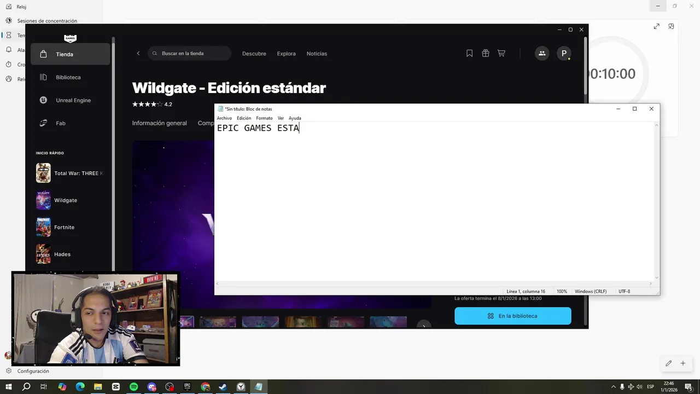Open CapCut from the taskbar
Image resolution: width=700 pixels, height=394 pixels.
[116, 387]
